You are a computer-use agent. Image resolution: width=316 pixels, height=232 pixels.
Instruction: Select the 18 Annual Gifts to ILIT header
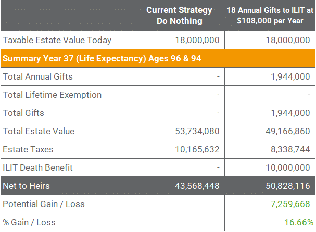pyautogui.click(x=270, y=16)
